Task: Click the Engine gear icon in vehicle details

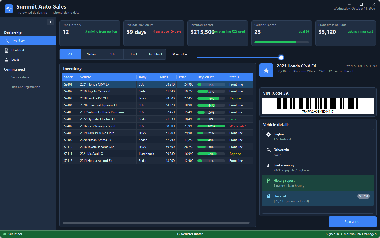Action: 269,134
